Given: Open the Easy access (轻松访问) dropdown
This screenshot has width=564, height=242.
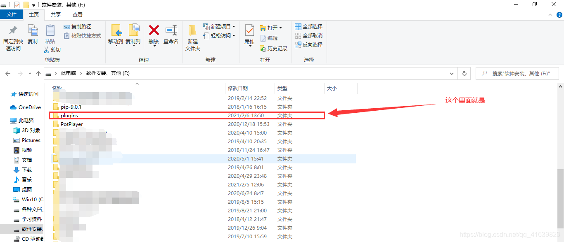Looking at the screenshot, I should click(x=219, y=36).
